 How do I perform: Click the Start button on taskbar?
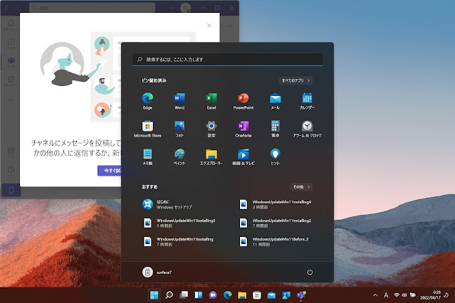[x=155, y=295]
